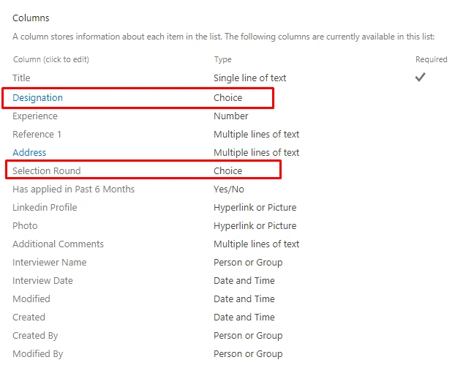Edit Has applied in Past 6 Months column
This screenshot has height=368, width=463.
[x=73, y=189]
